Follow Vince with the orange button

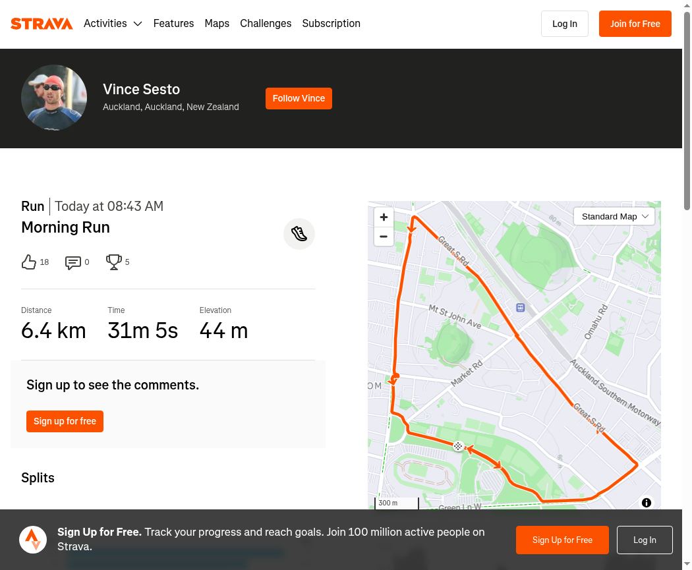pyautogui.click(x=299, y=98)
